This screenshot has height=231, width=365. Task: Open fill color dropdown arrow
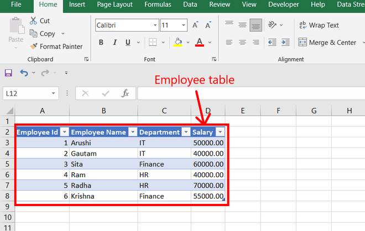point(188,43)
